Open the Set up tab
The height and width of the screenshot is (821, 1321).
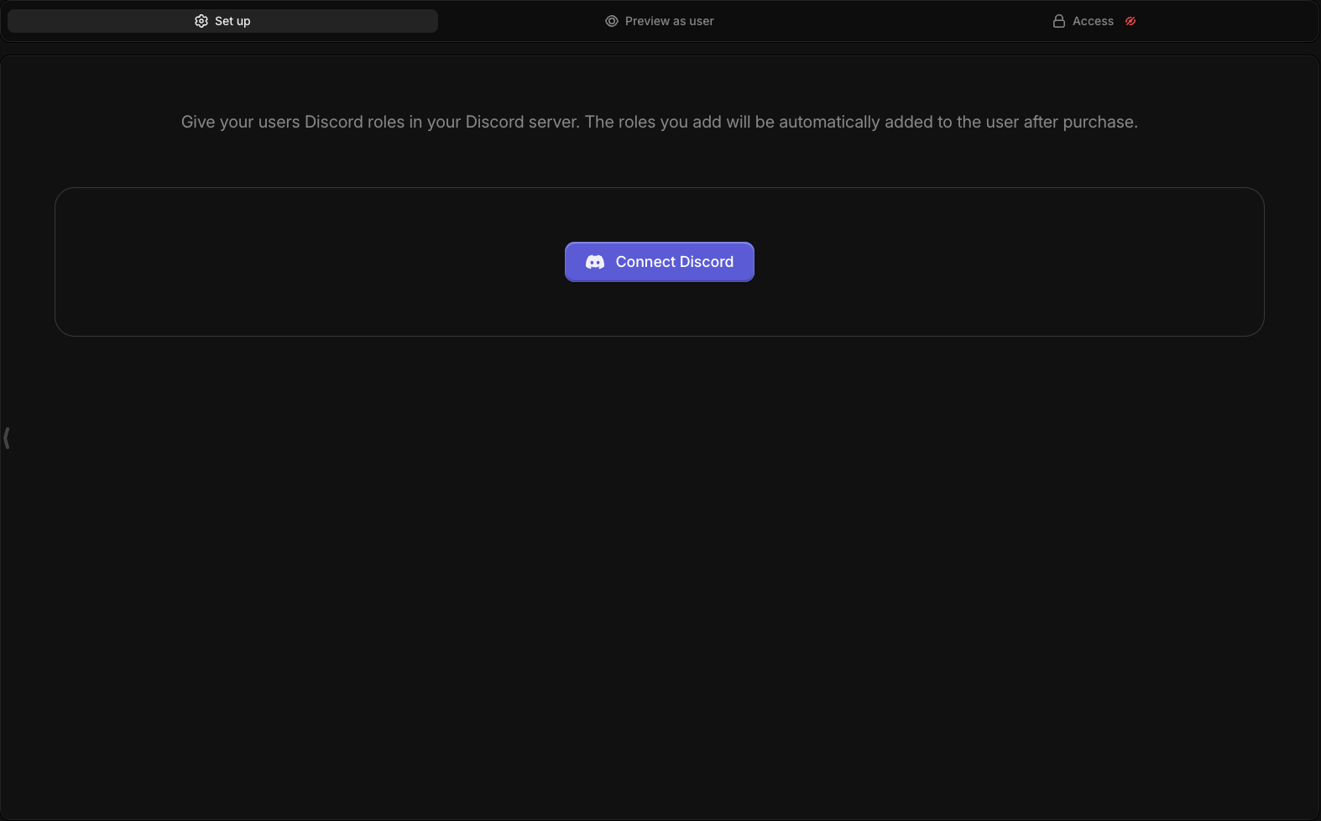pos(222,21)
